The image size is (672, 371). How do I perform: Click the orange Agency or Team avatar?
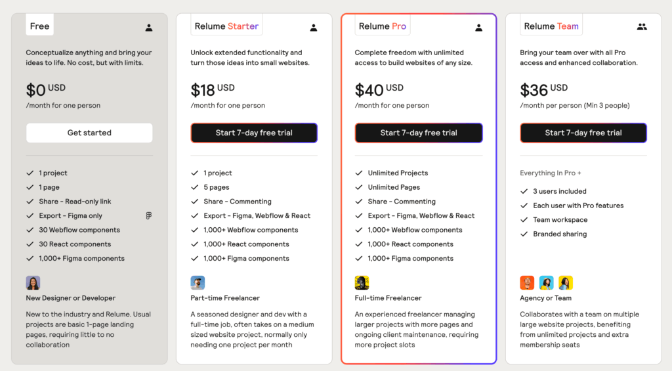tap(527, 283)
